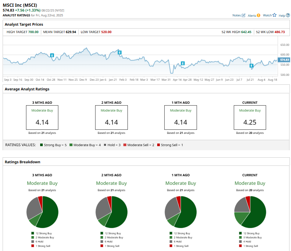Click 52 WK HIGH 642.45 value
This screenshot has height=251, width=291.
click(x=246, y=32)
